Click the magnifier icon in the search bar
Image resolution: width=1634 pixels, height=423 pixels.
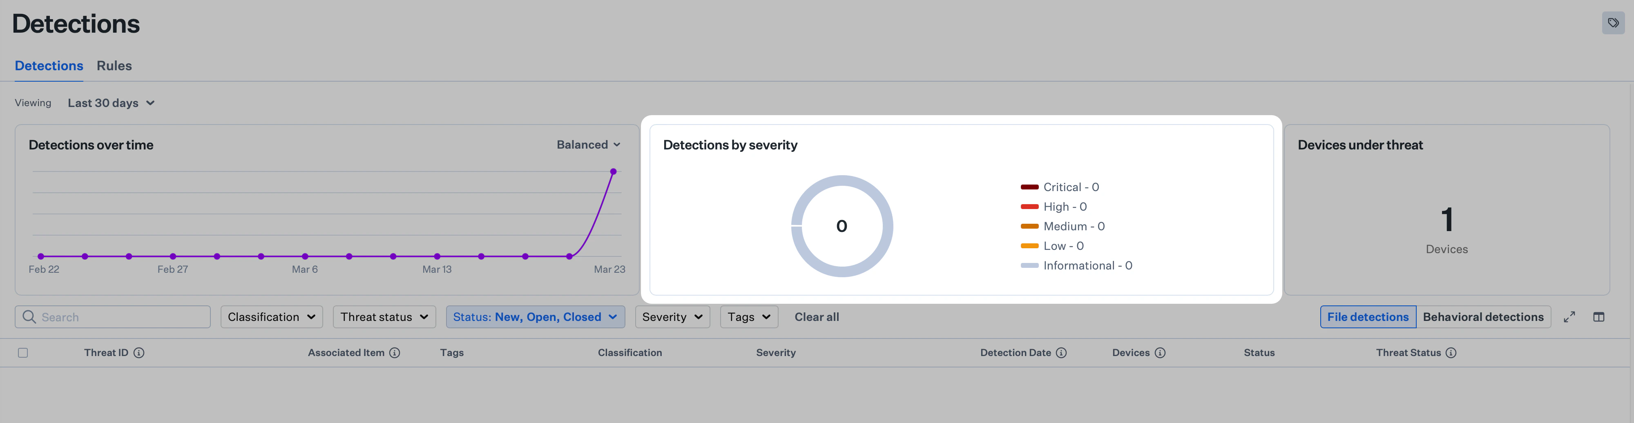pos(29,316)
